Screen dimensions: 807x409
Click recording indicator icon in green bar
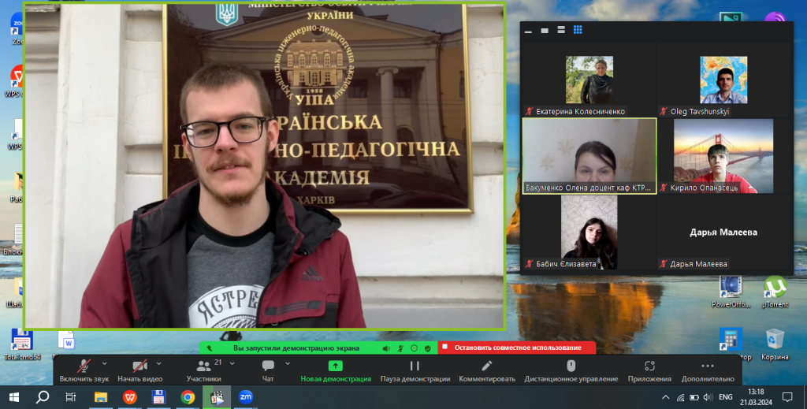click(414, 348)
